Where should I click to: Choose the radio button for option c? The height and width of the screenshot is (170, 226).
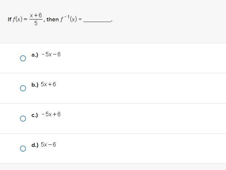point(23,118)
